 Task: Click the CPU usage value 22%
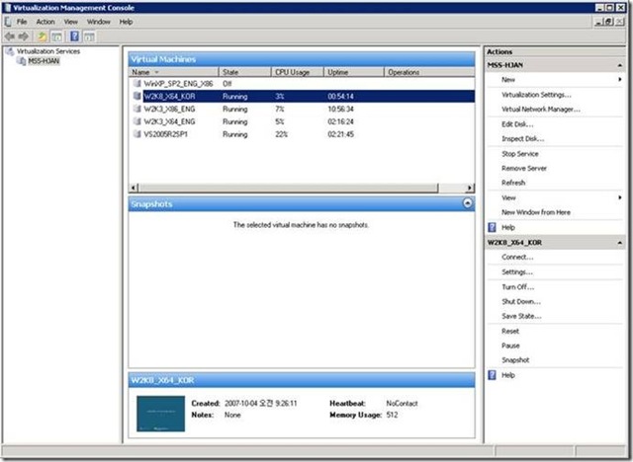281,134
